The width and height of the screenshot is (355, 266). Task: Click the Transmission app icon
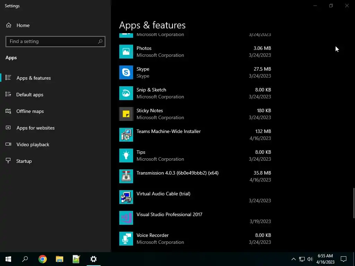[x=126, y=176]
